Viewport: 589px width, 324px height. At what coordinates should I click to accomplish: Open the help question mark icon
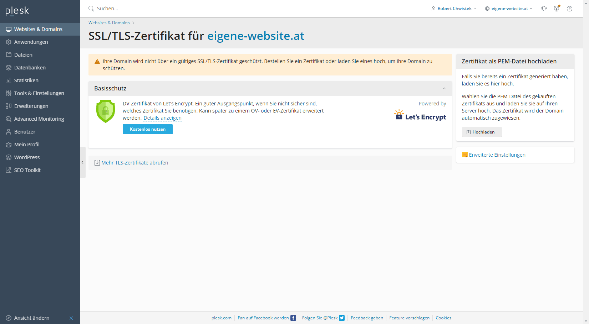click(x=569, y=9)
